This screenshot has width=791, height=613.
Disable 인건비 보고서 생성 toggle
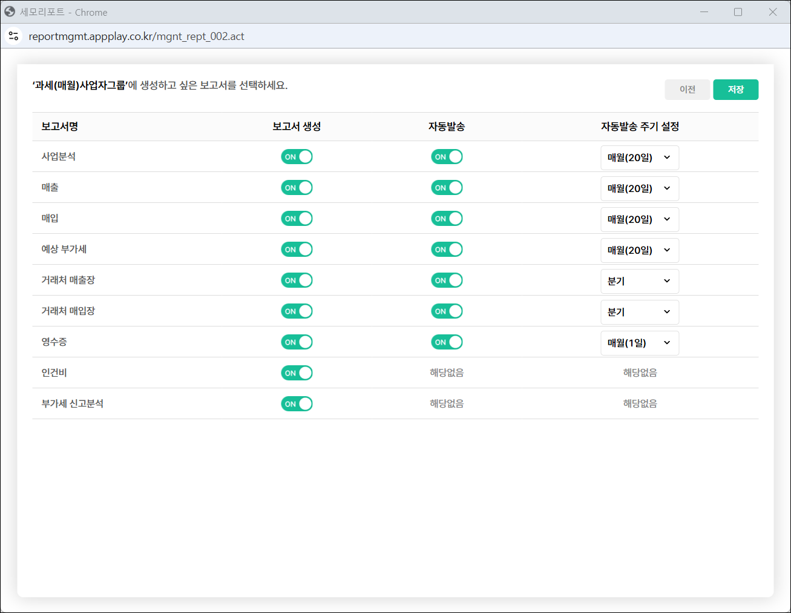[297, 373]
